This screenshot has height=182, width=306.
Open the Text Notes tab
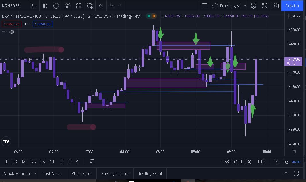click(x=52, y=173)
